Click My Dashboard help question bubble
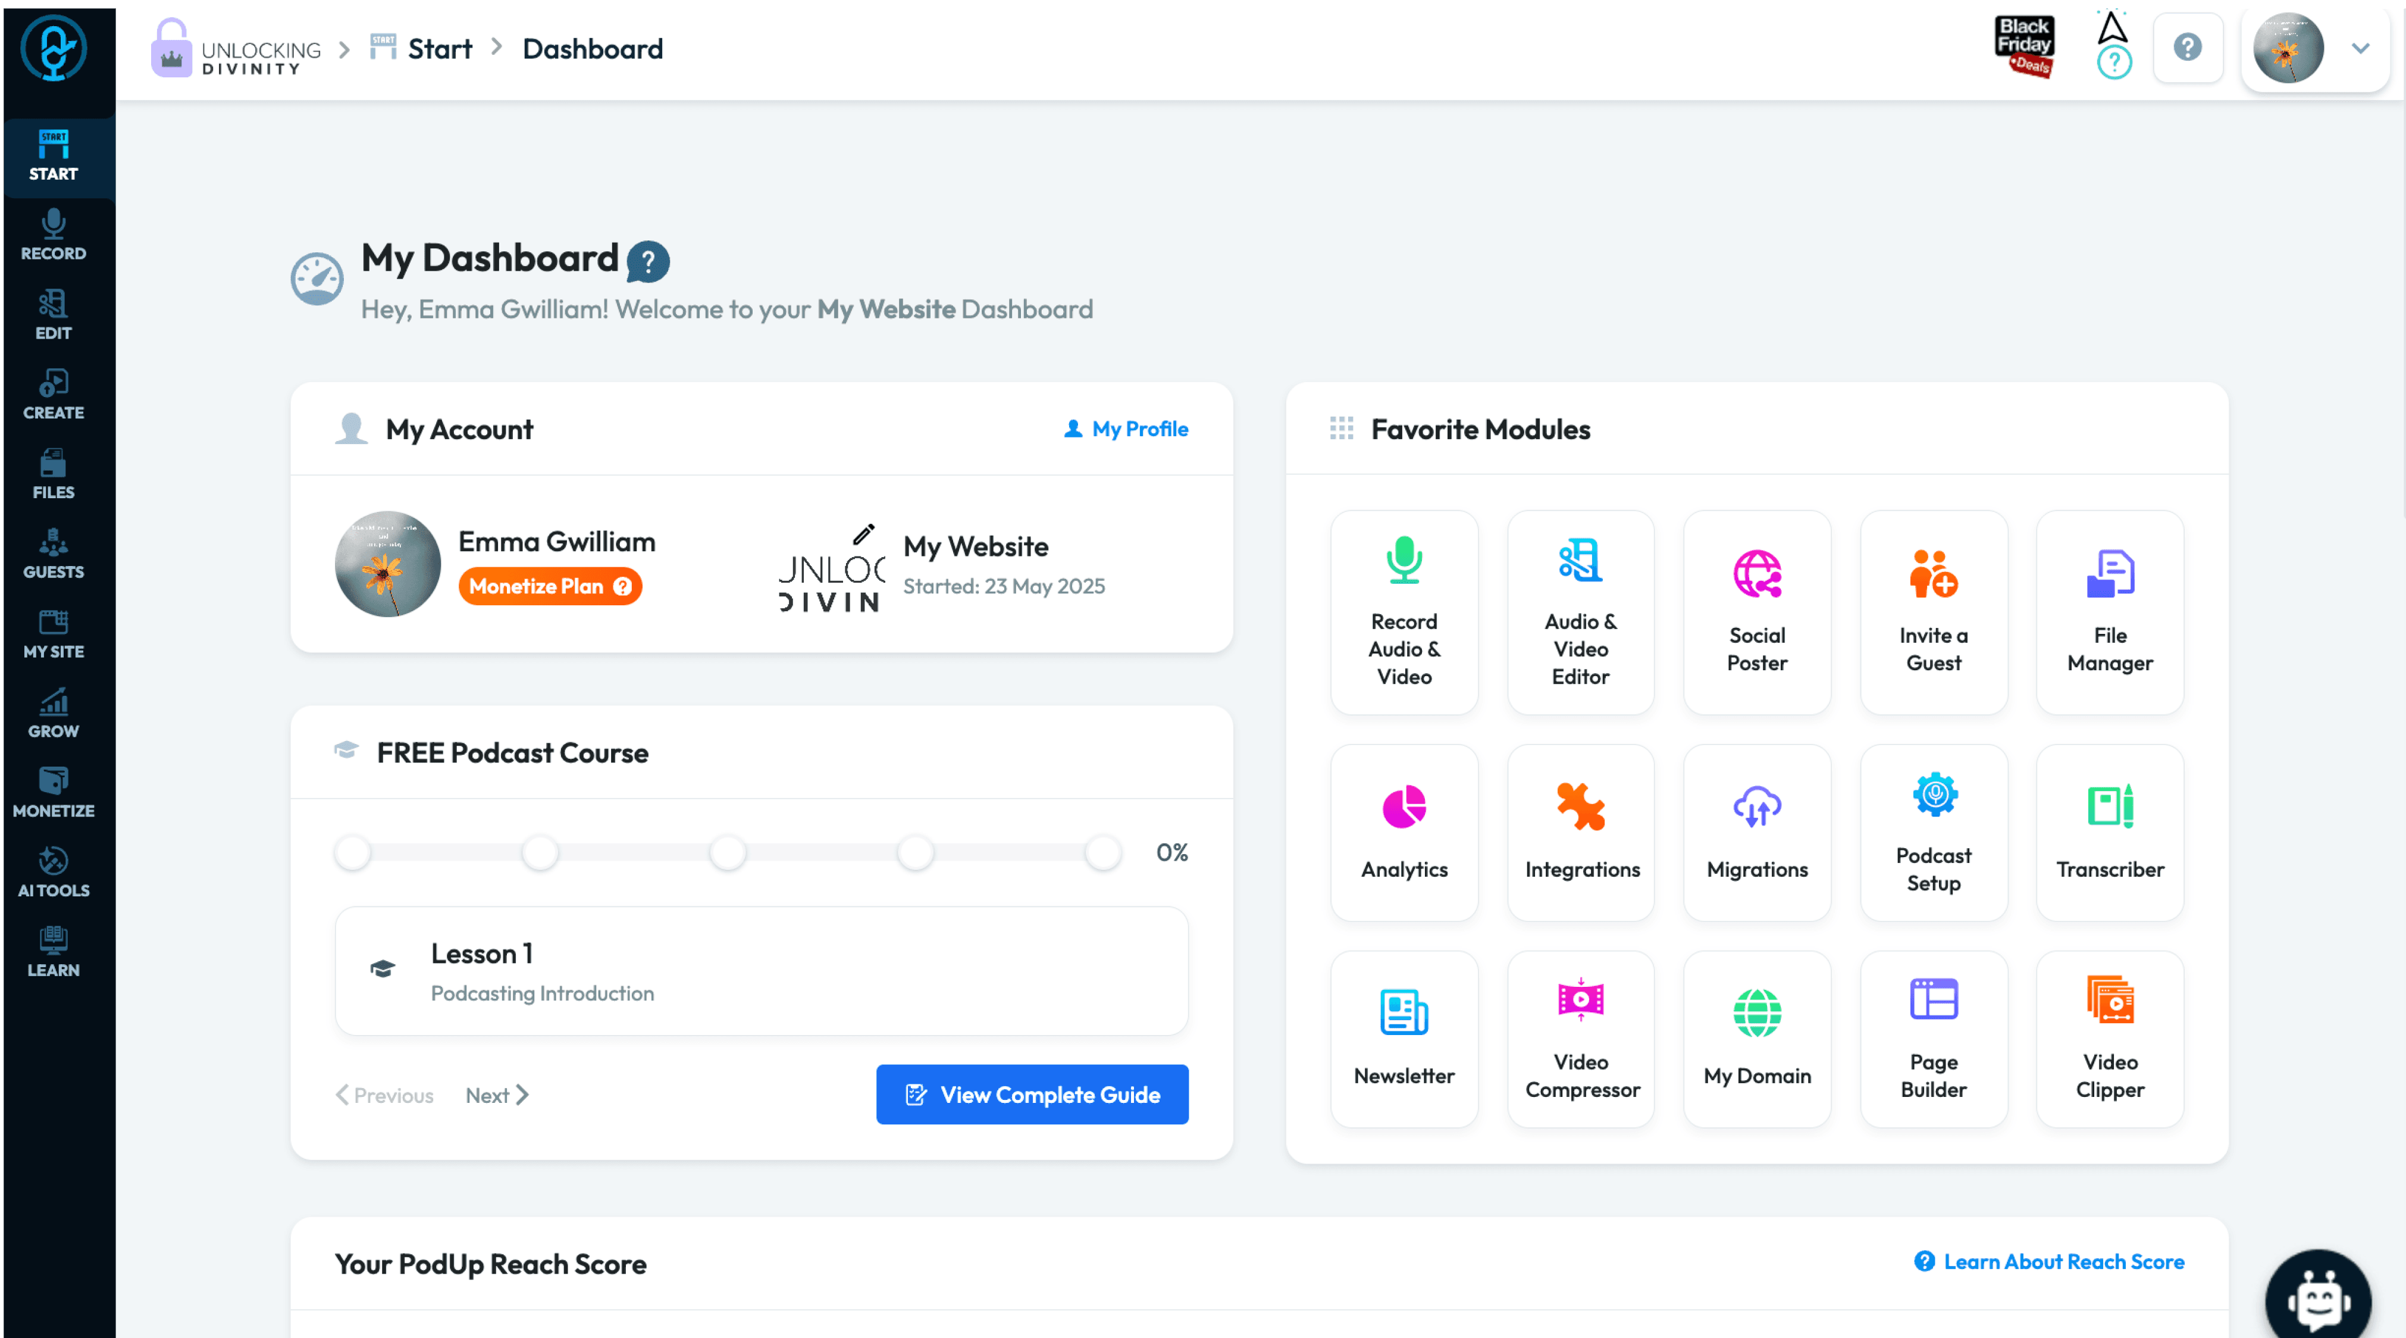This screenshot has height=1338, width=2406. pos(647,262)
